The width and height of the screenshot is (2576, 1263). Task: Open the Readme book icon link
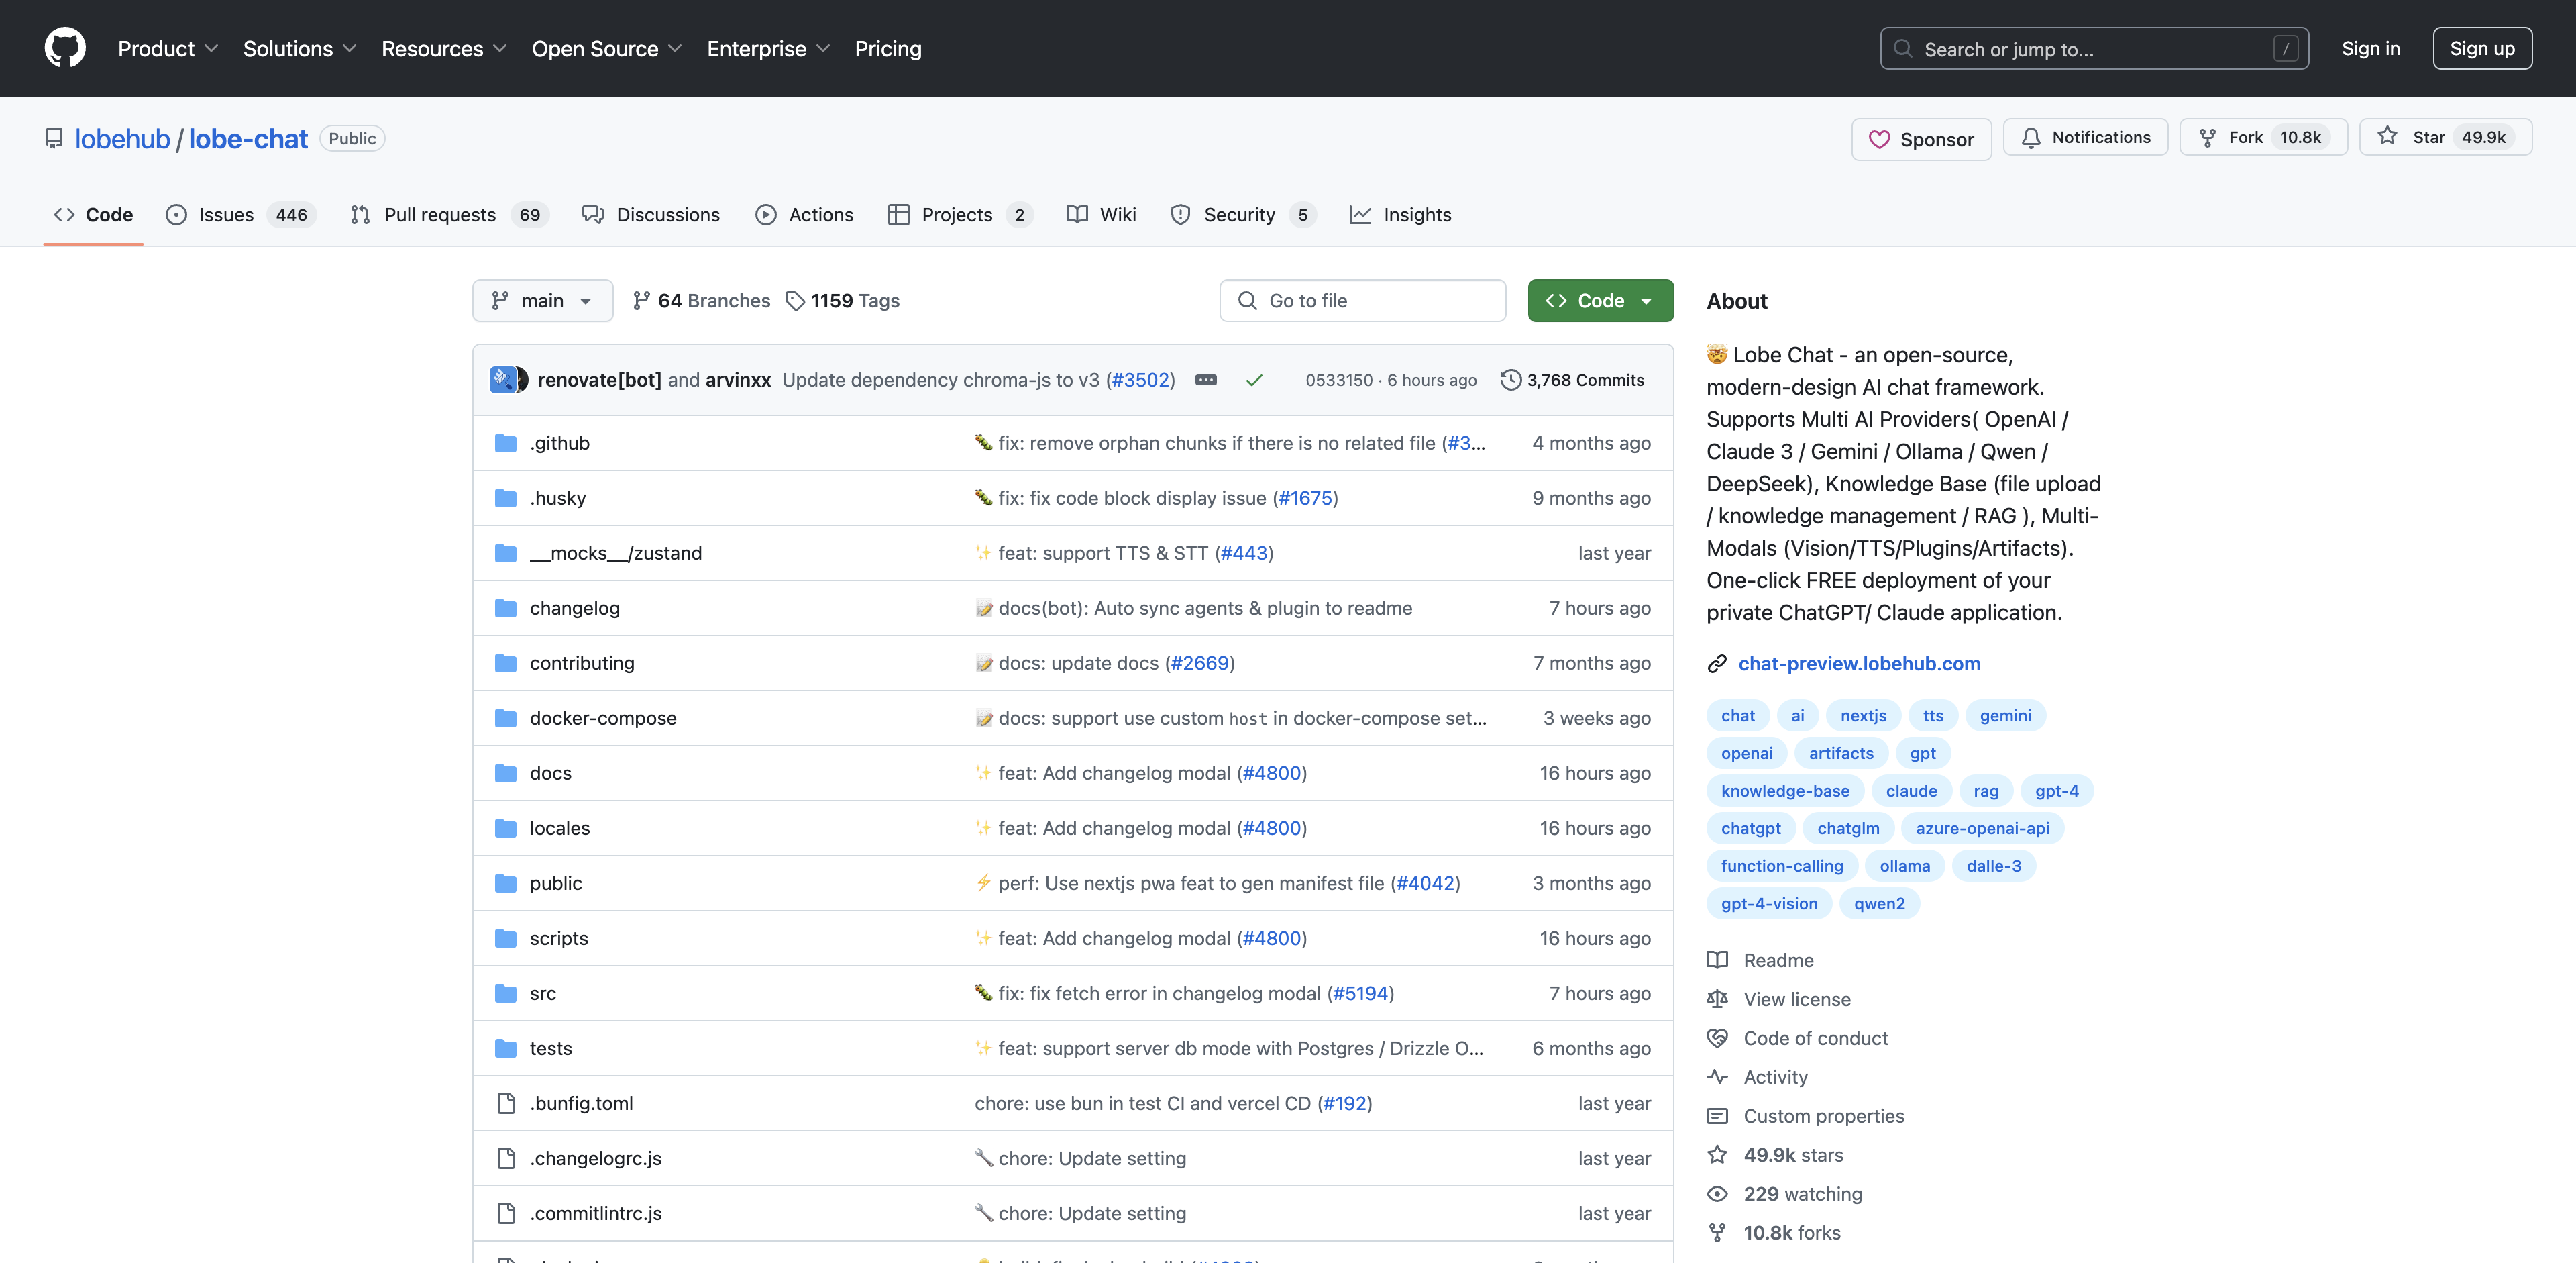[x=1716, y=959]
